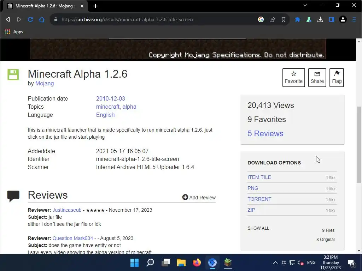Click the padlock site info icon
Image resolution: width=362 pixels, height=271 pixels.
[x=56, y=20]
